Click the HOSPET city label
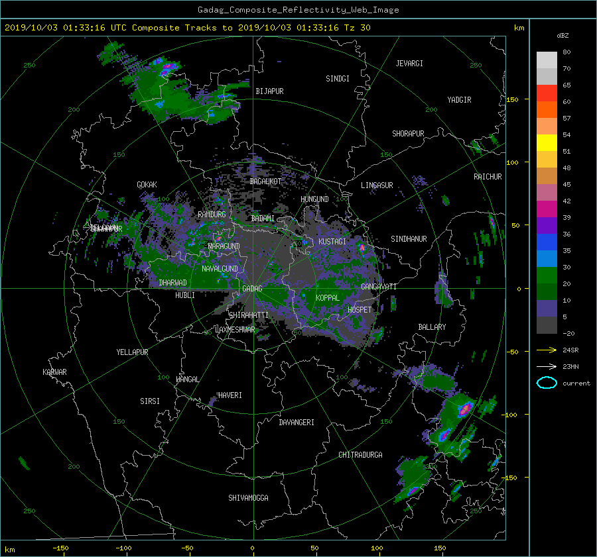This screenshot has height=557, width=597. [x=360, y=310]
